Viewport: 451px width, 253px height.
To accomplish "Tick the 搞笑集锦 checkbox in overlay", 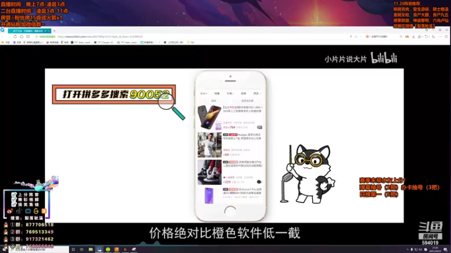I will [x=14, y=205].
